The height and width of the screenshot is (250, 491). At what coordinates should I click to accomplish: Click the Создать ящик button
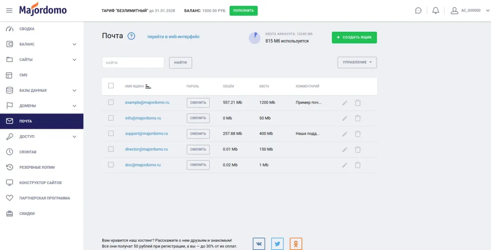(x=355, y=38)
